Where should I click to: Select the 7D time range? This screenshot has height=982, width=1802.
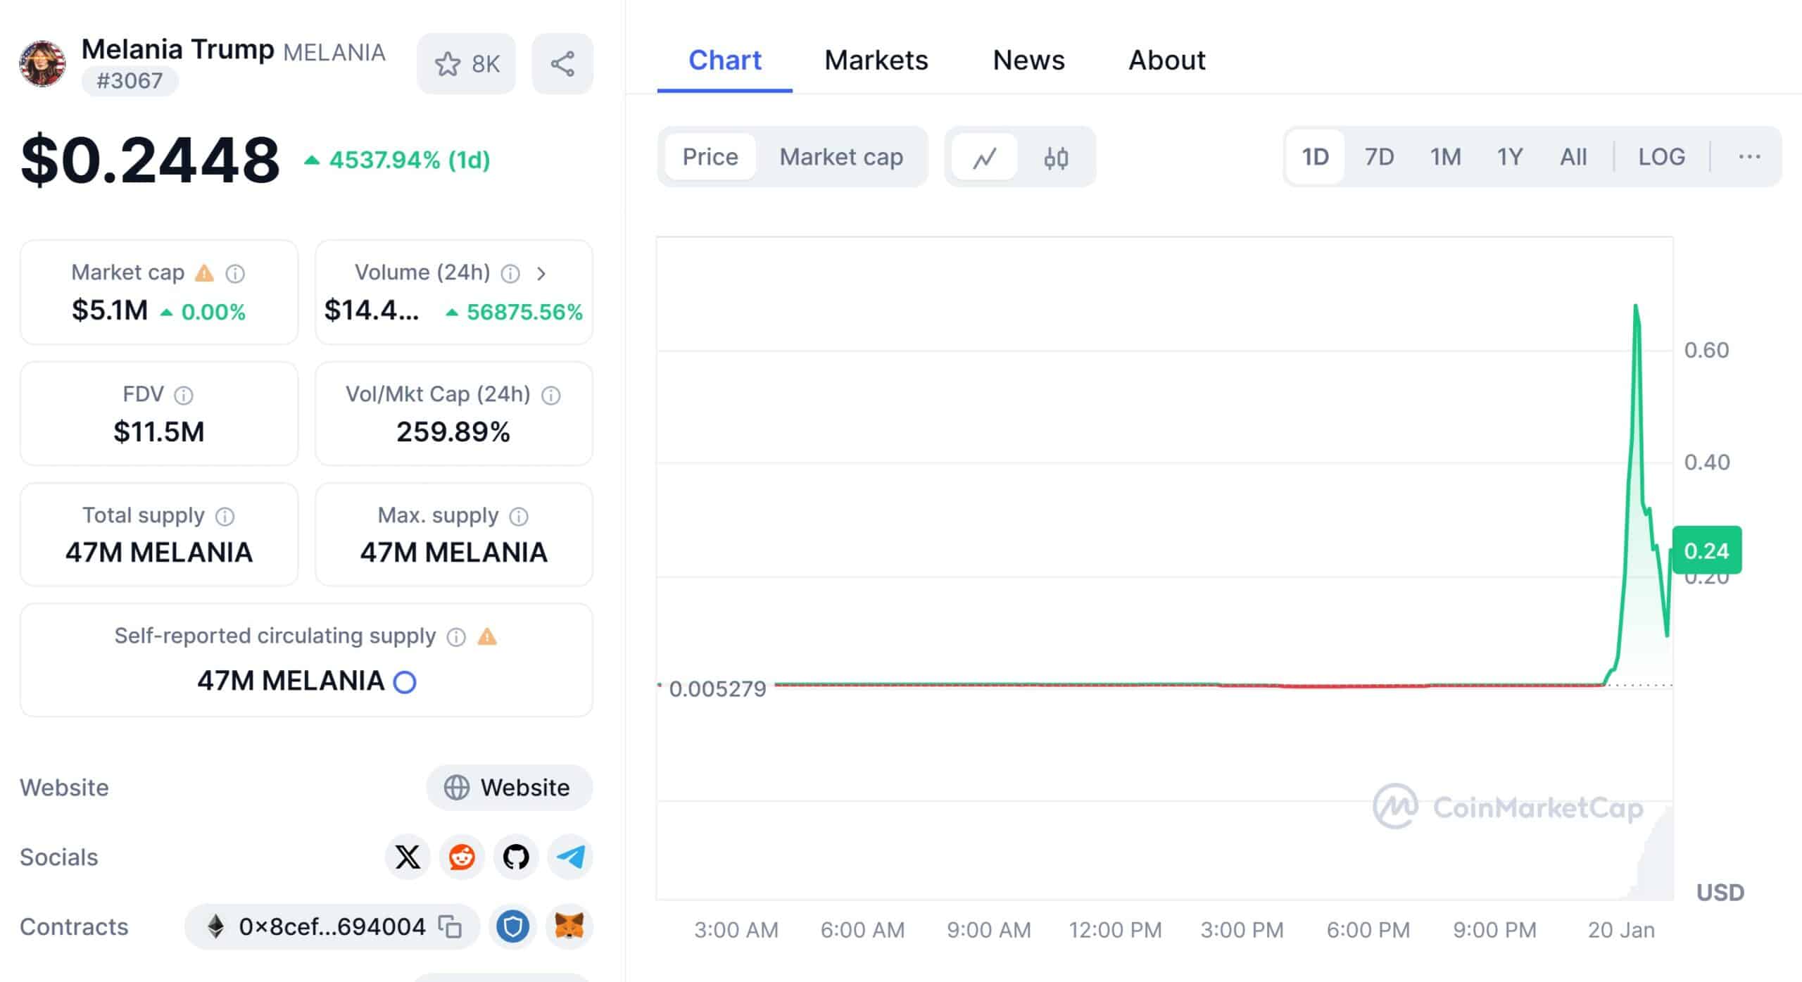pos(1378,156)
